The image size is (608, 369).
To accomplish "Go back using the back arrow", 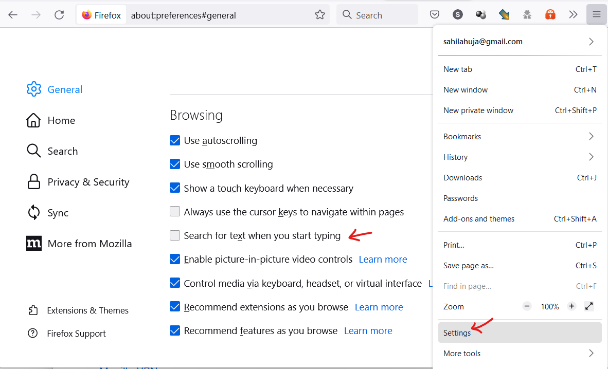I will [x=13, y=15].
